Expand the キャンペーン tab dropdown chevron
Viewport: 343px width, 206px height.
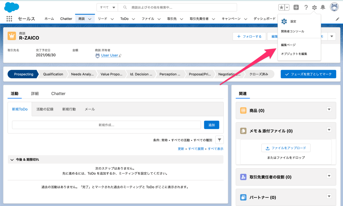[245, 19]
